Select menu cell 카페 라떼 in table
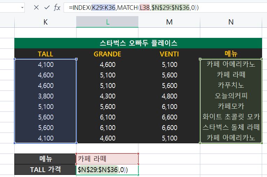 [231, 75]
